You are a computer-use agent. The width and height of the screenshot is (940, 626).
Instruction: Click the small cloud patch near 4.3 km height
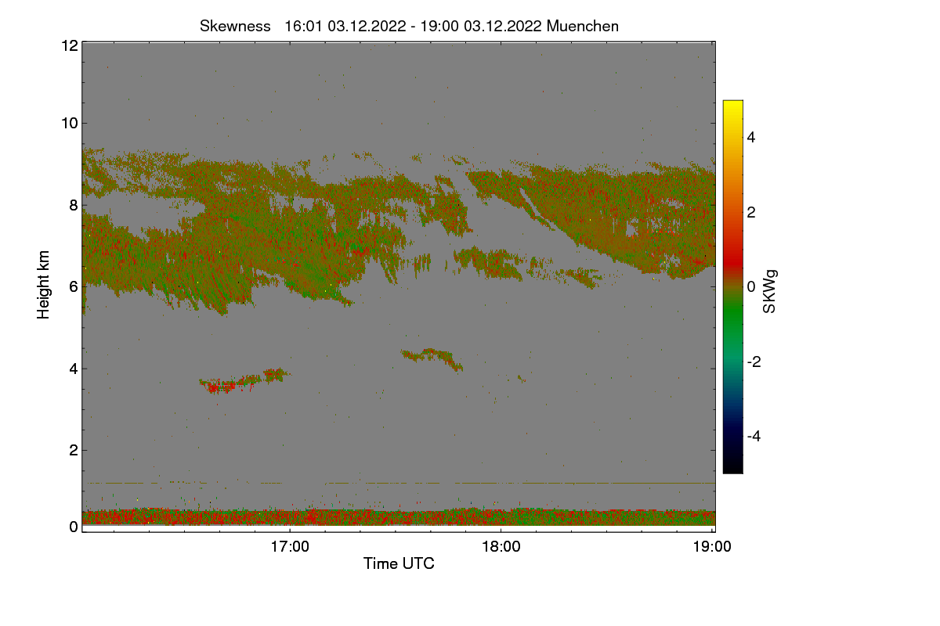pos(432,359)
